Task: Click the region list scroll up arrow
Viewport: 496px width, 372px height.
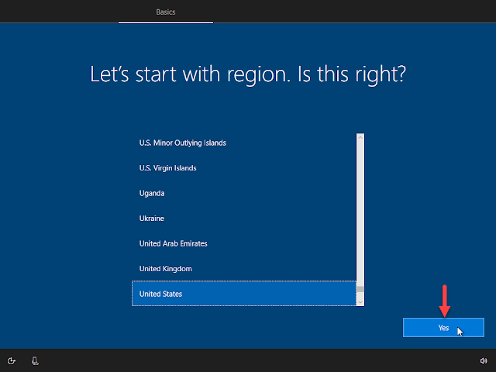Action: (x=360, y=137)
